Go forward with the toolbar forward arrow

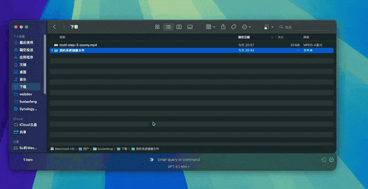click(63, 27)
